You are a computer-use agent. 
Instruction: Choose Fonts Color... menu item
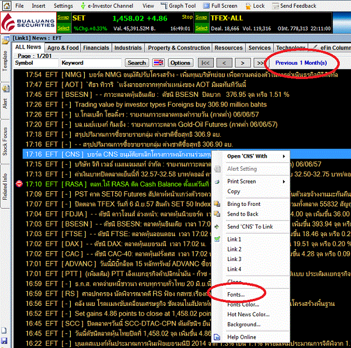coord(244,304)
